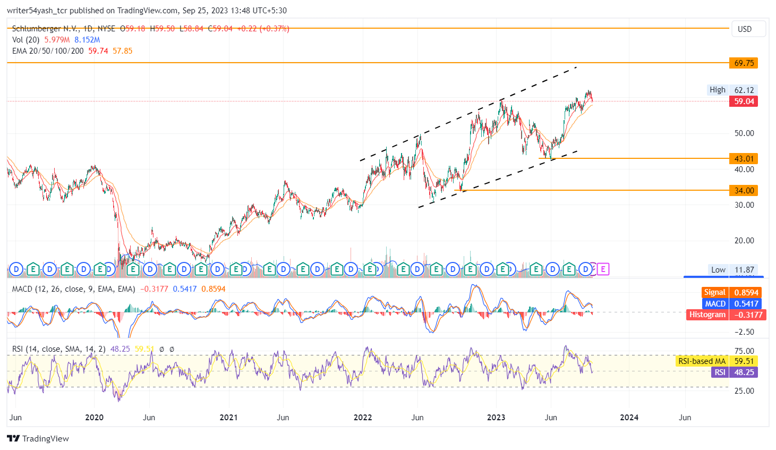Click the orange Signal 0.8594 label
Image resolution: width=776 pixels, height=450 pixels.
coord(731,292)
